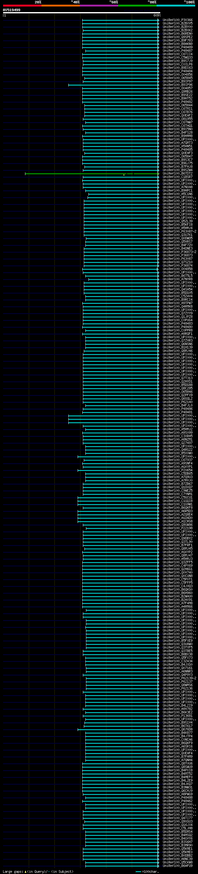Click the UniRef100_C5P0T1 label
Image resolution: width=198 pixels, height=874 pixels.
(177, 579)
